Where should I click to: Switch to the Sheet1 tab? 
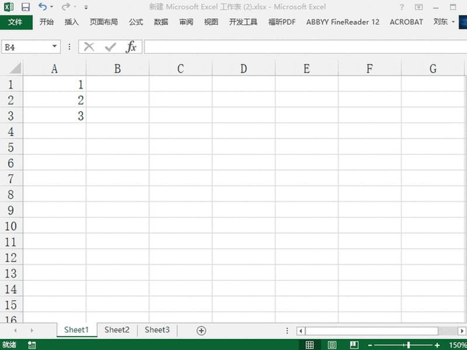click(76, 330)
